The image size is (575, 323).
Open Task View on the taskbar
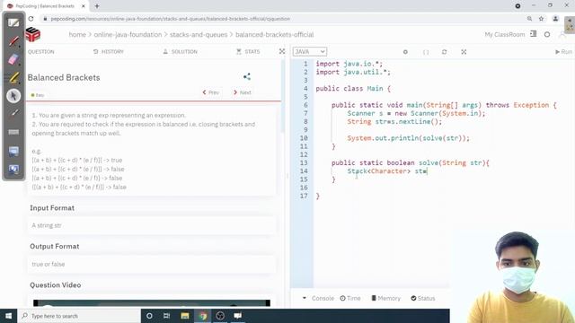166,316
